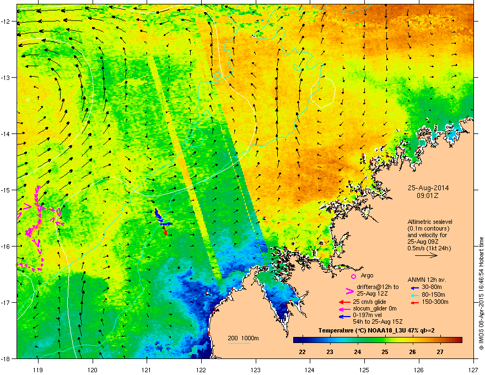Click longitude axis label 127
This screenshot has height=375, width=485.
[473, 369]
